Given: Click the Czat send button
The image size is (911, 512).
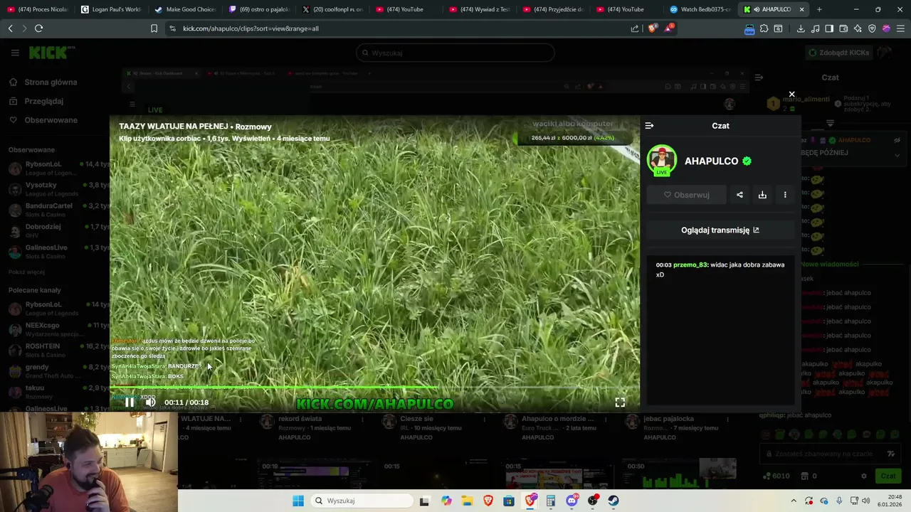Looking at the screenshot, I should point(888,476).
